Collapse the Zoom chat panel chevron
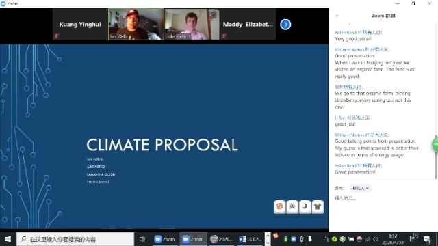The image size is (438, 246). pyautogui.click(x=337, y=16)
